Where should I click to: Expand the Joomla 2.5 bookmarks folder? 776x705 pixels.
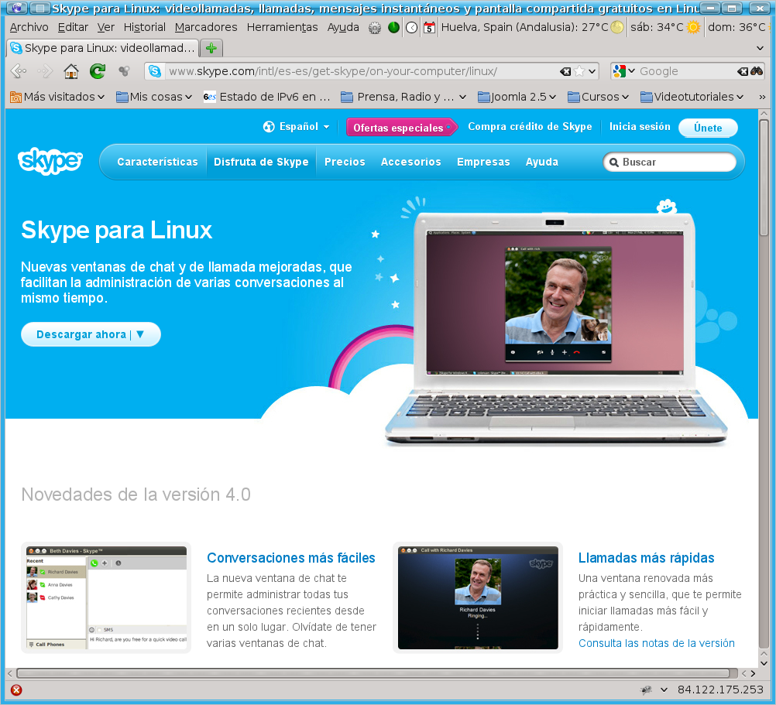tap(517, 97)
